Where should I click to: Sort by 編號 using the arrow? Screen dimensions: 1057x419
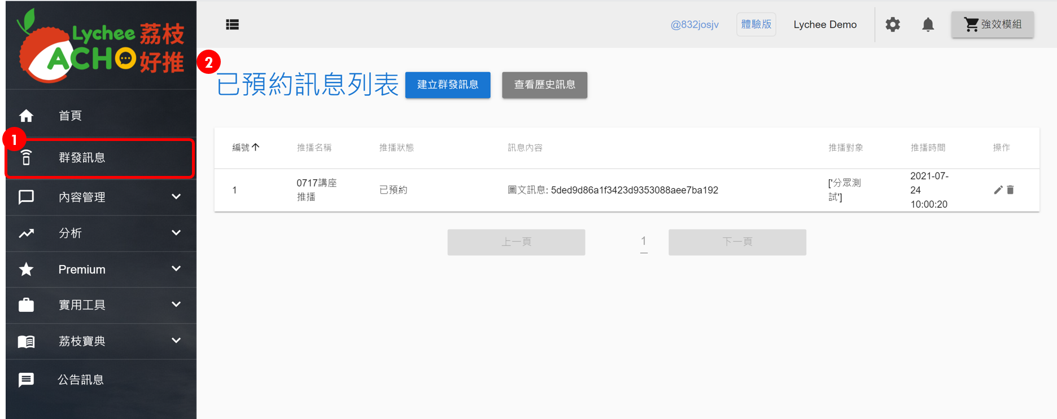[255, 147]
